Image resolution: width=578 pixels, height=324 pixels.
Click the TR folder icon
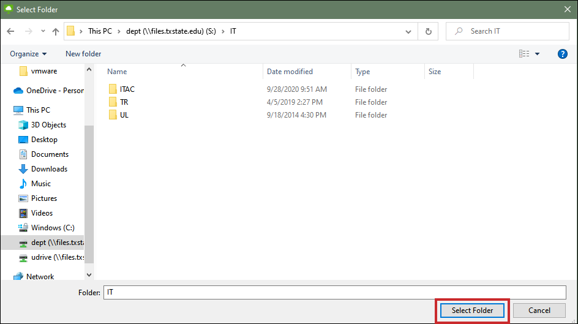(113, 102)
